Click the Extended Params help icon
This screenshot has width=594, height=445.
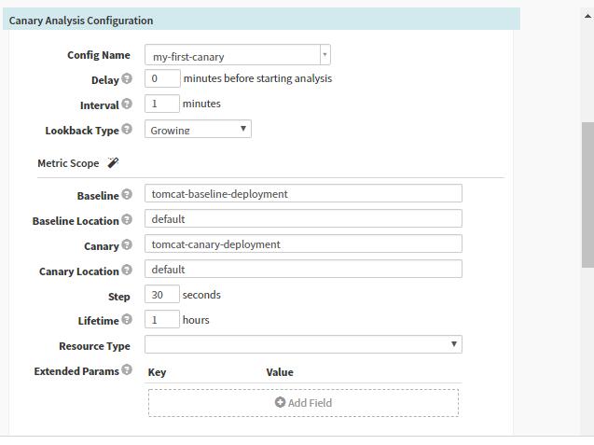[127, 370]
